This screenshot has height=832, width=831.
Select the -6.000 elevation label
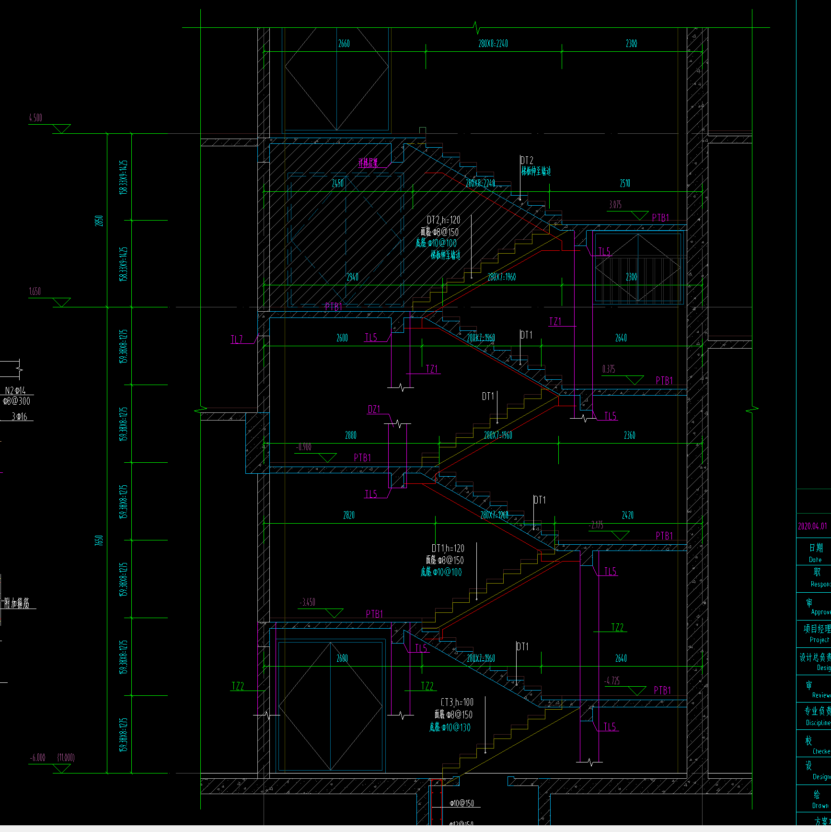coord(38,758)
